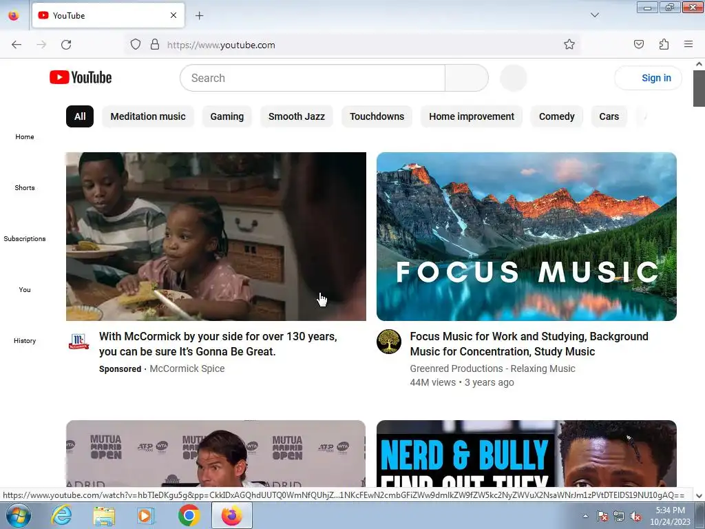Click the site security padlock icon
The width and height of the screenshot is (705, 529).
click(155, 45)
